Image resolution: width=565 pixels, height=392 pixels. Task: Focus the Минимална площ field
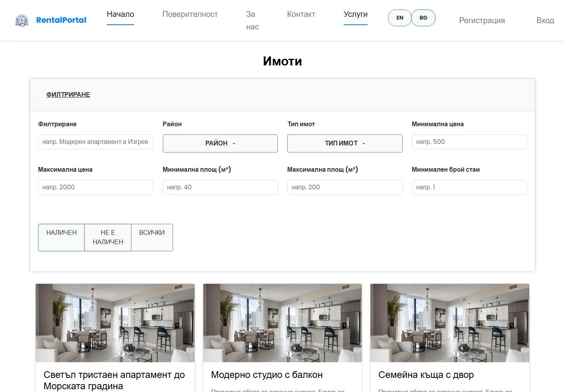tap(220, 187)
